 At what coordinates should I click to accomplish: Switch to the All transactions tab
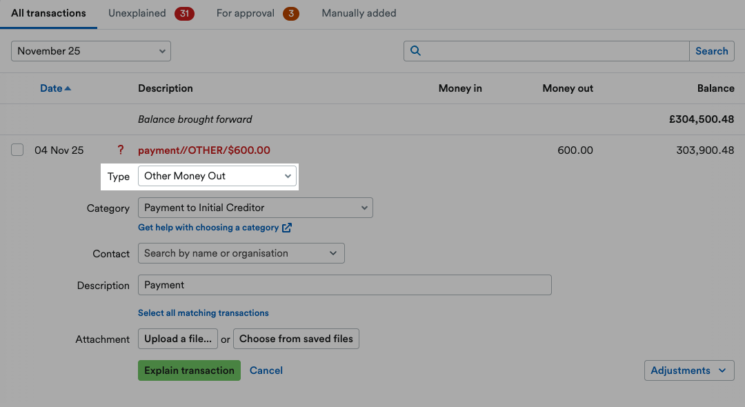pos(48,13)
